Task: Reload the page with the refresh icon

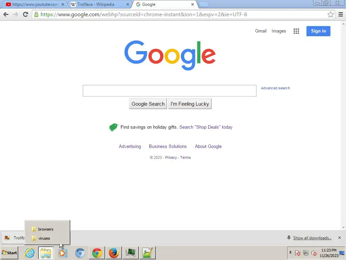Action: 25,14
